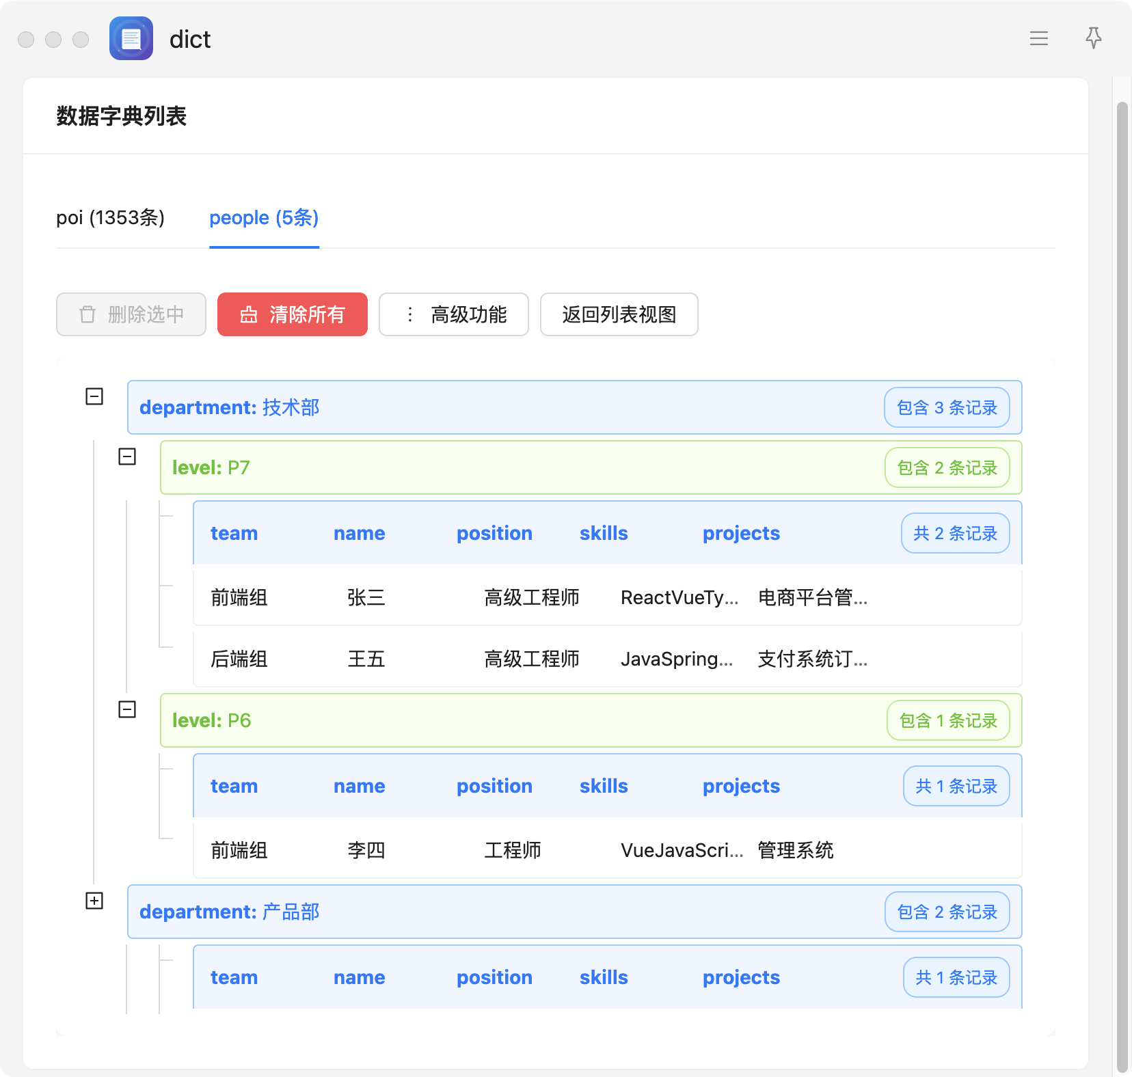This screenshot has width=1132, height=1077.
Task: Collapse the level P7 group
Action: point(127,456)
